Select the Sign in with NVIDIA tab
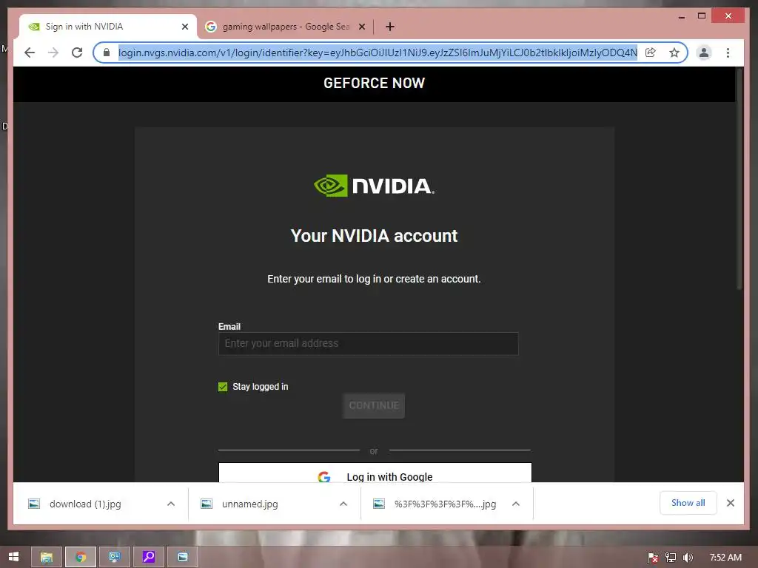The image size is (758, 568). point(108,27)
